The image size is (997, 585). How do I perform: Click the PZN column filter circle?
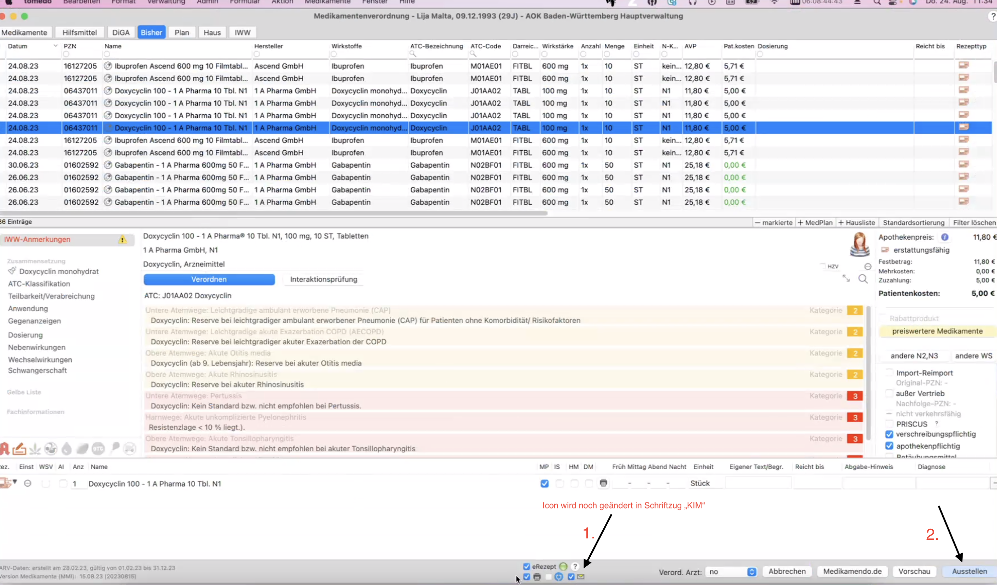click(66, 54)
